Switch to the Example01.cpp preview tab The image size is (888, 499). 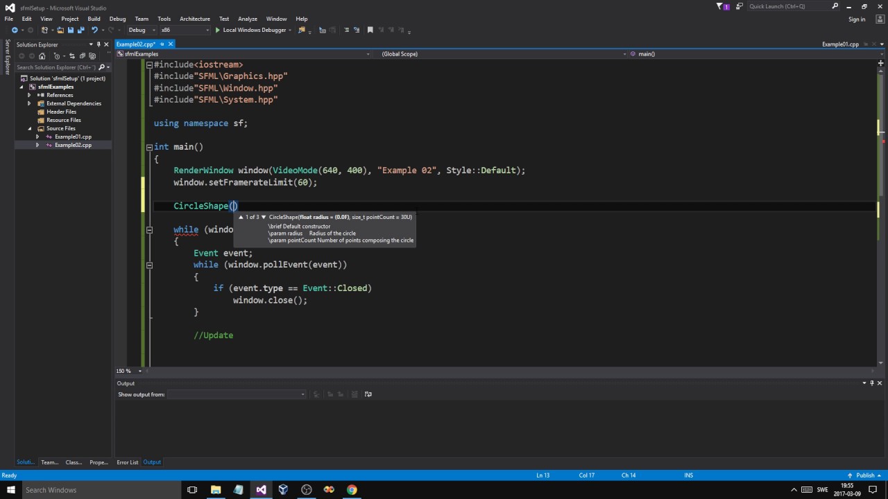point(840,44)
